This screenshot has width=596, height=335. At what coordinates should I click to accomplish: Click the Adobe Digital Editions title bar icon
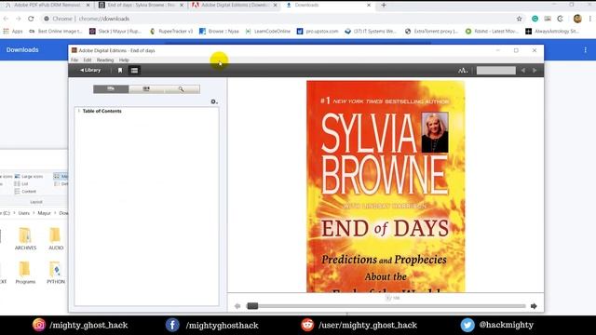click(74, 50)
